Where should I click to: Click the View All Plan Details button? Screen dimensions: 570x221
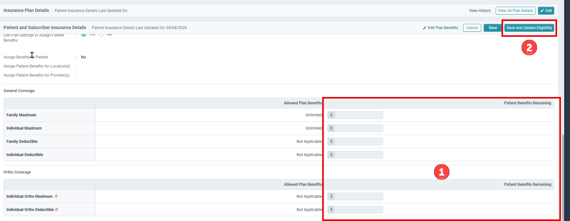515,11
